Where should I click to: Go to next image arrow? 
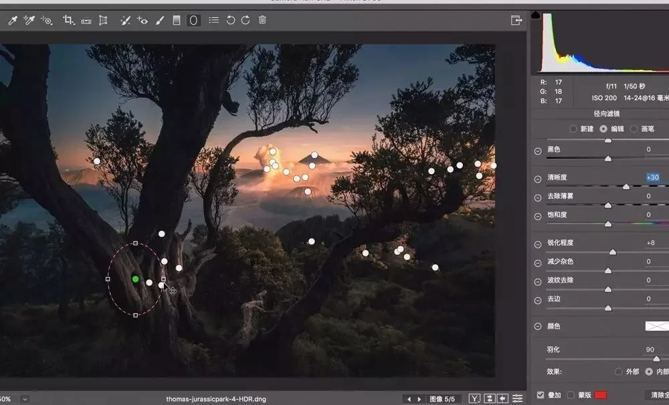pos(419,399)
